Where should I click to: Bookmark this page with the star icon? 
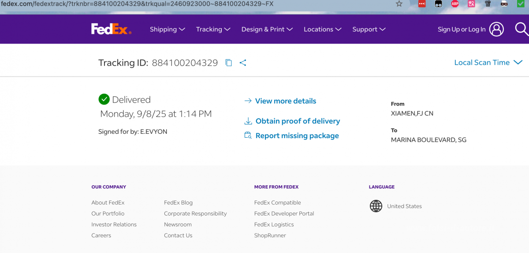tap(399, 4)
